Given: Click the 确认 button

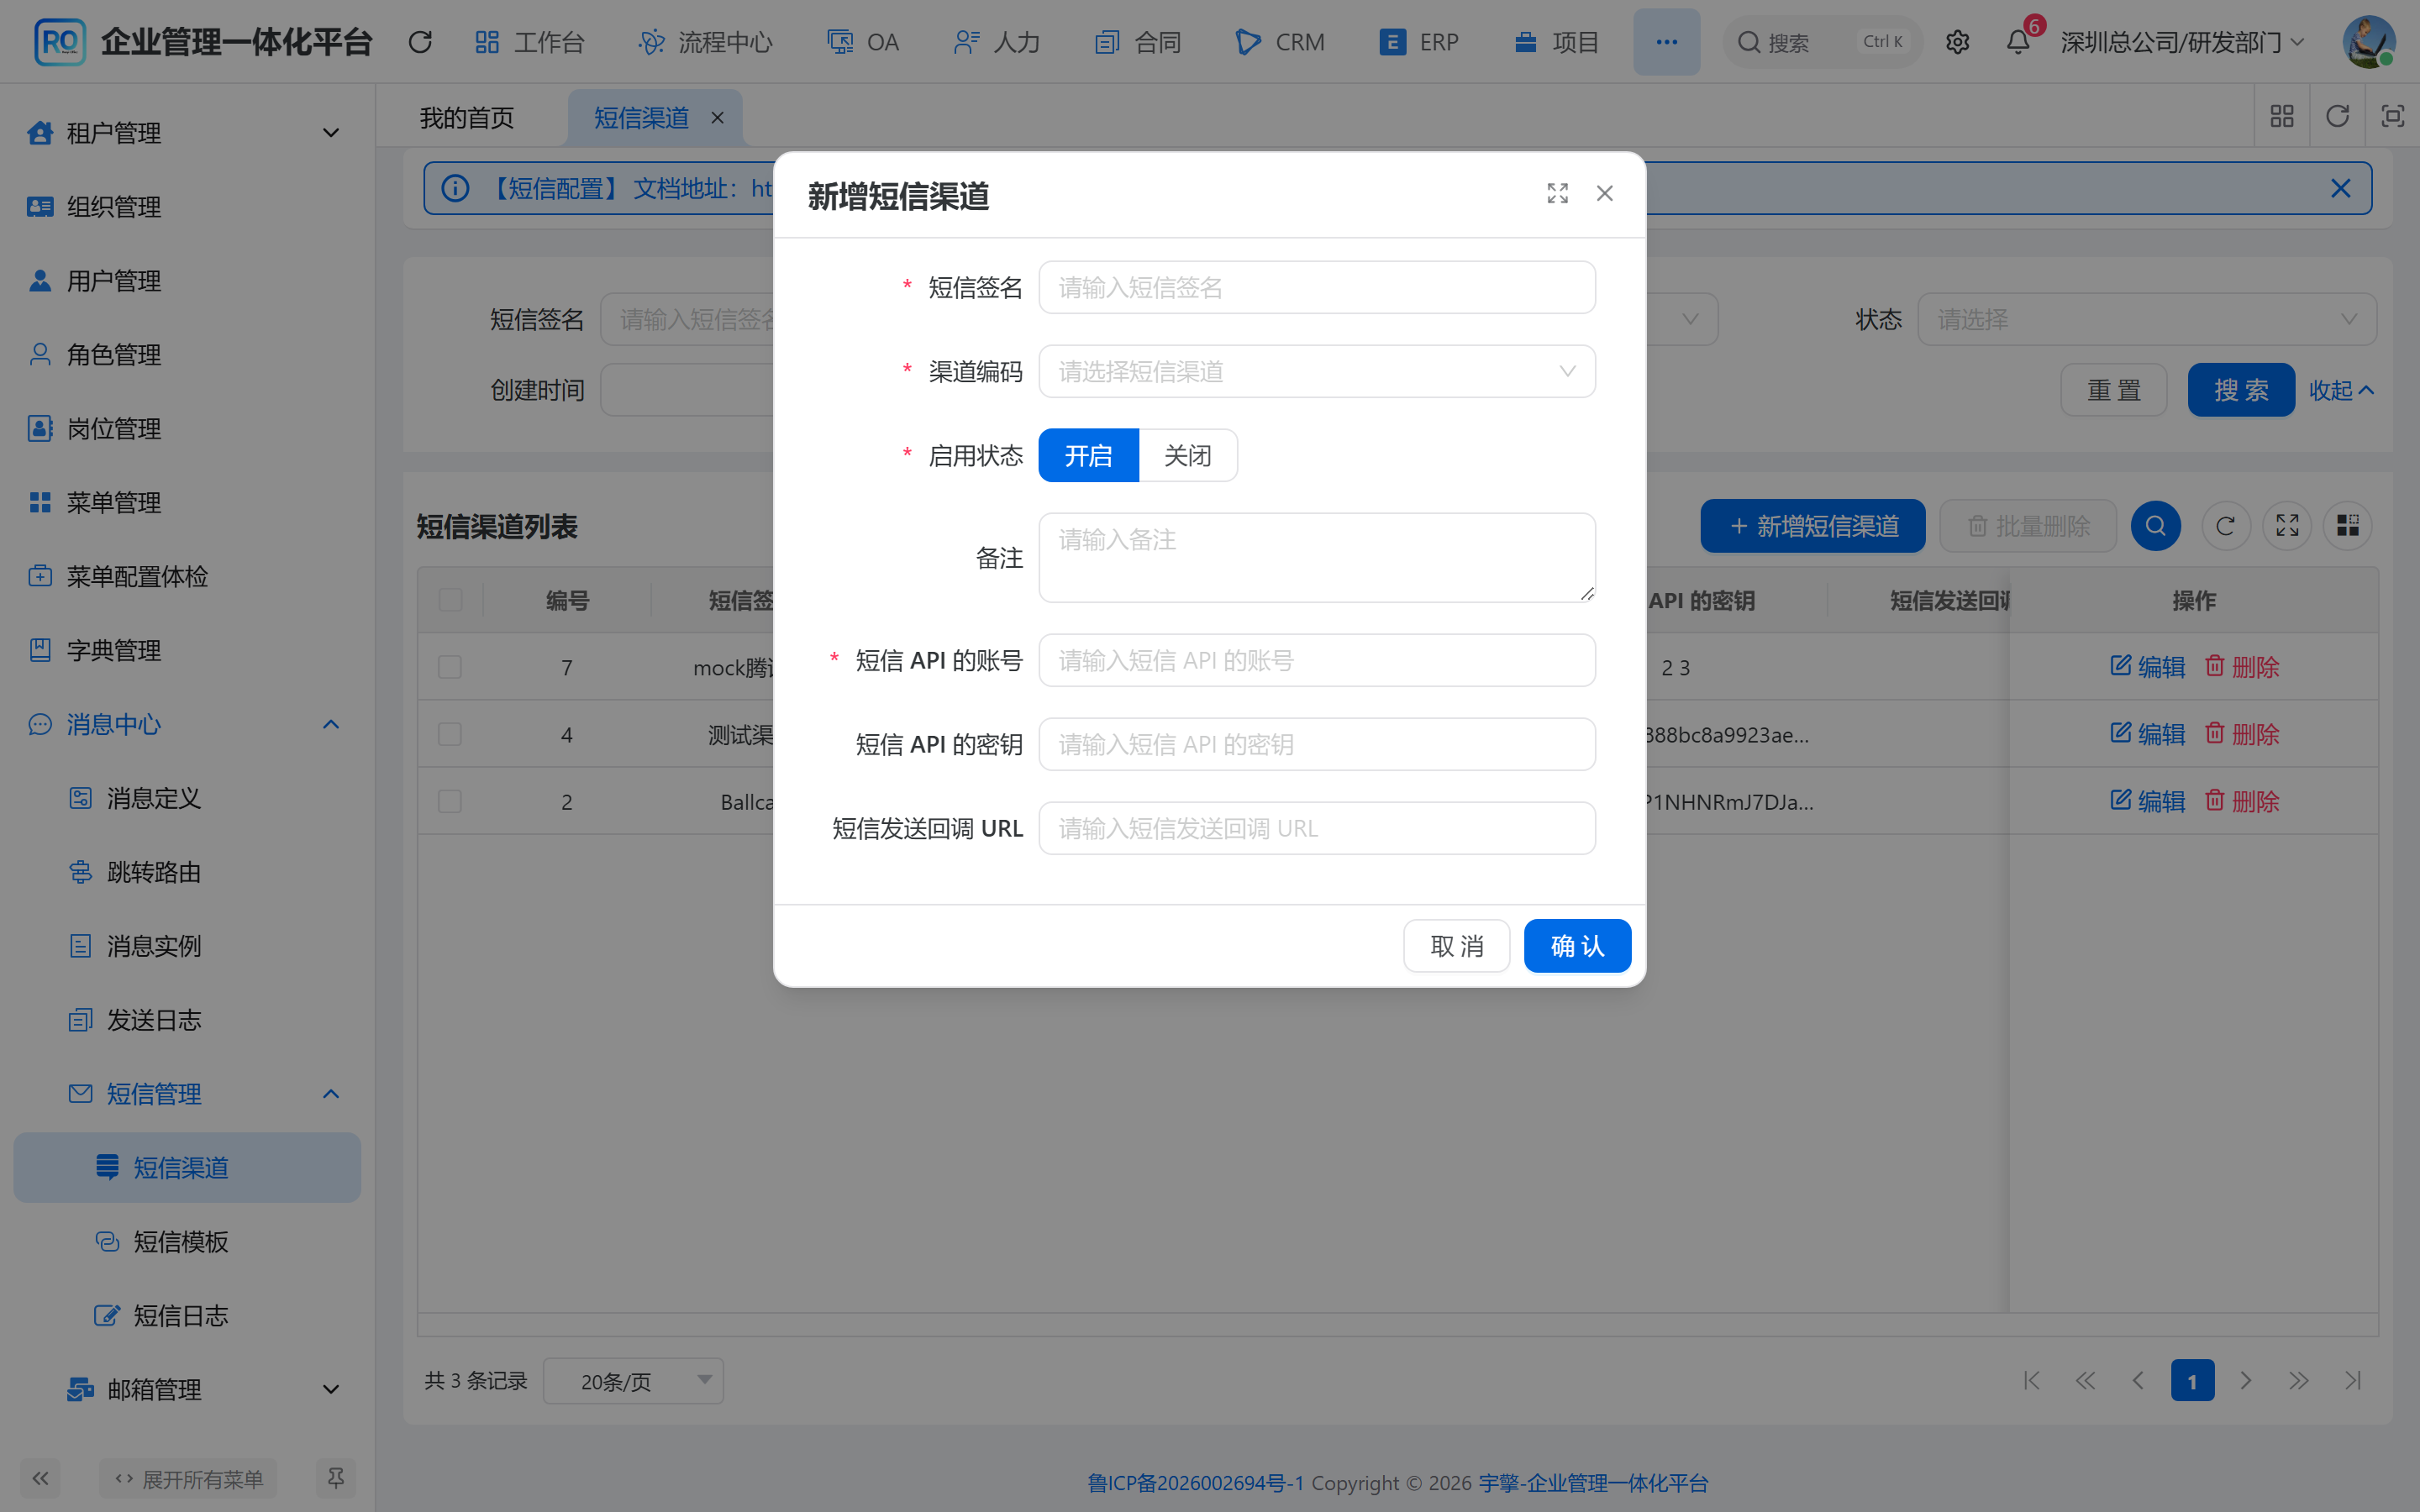Looking at the screenshot, I should [x=1577, y=946].
